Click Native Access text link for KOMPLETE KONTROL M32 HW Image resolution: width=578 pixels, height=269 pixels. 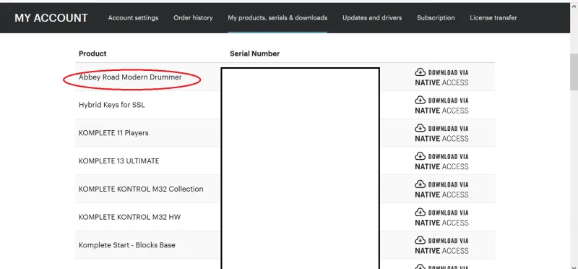pyautogui.click(x=441, y=223)
